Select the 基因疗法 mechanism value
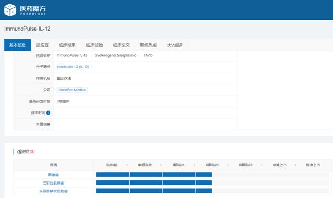This screenshot has height=198, width=333. coord(63,78)
